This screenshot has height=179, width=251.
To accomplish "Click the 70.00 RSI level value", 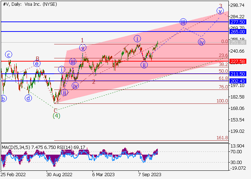I will (x=236, y=152).
